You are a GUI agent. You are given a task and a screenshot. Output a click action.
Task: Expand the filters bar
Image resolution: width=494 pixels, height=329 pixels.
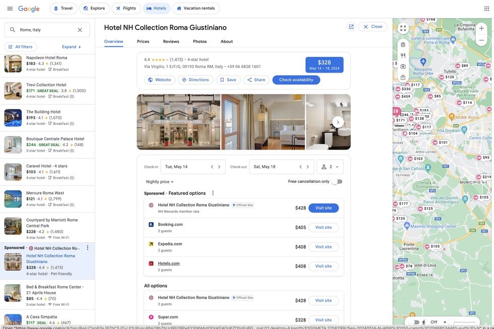click(72, 47)
